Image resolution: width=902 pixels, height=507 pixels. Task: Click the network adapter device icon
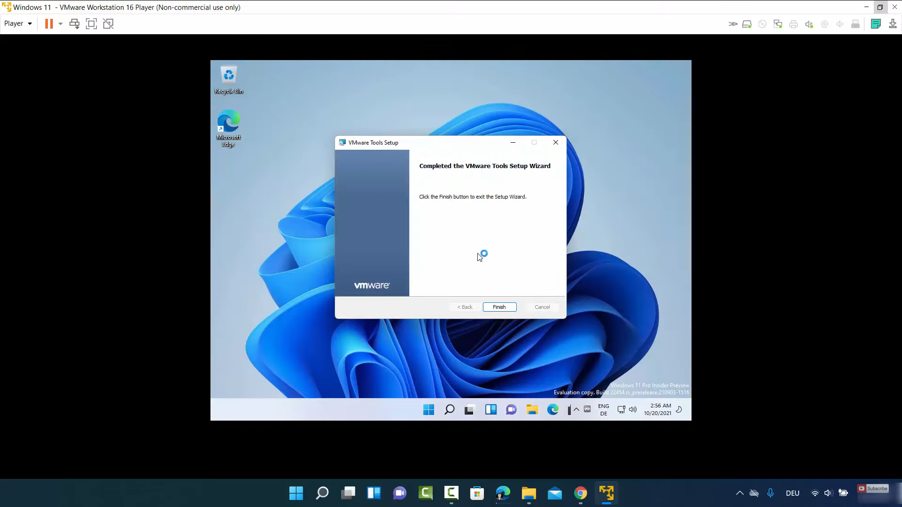click(x=778, y=24)
